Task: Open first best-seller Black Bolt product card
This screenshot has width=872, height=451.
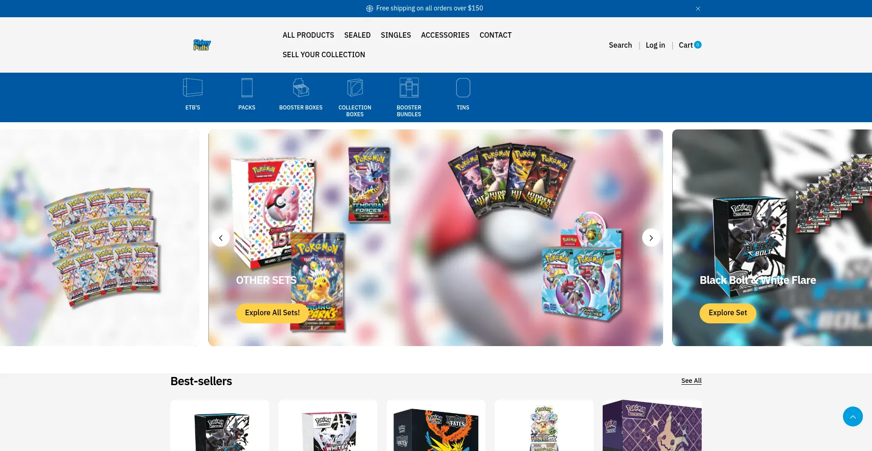Action: [x=220, y=426]
